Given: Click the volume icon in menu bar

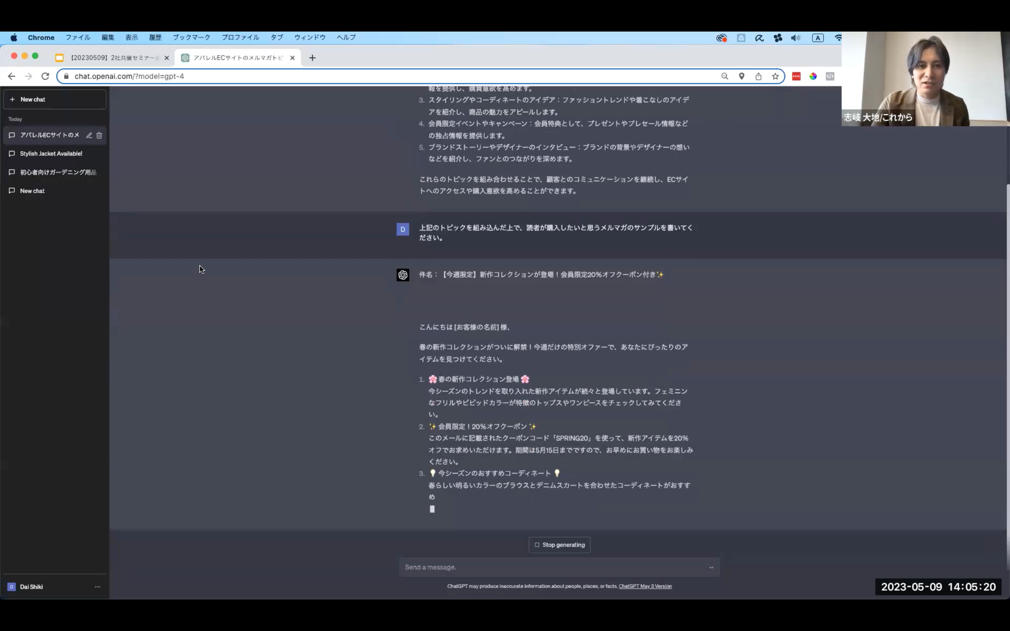Looking at the screenshot, I should (x=795, y=38).
